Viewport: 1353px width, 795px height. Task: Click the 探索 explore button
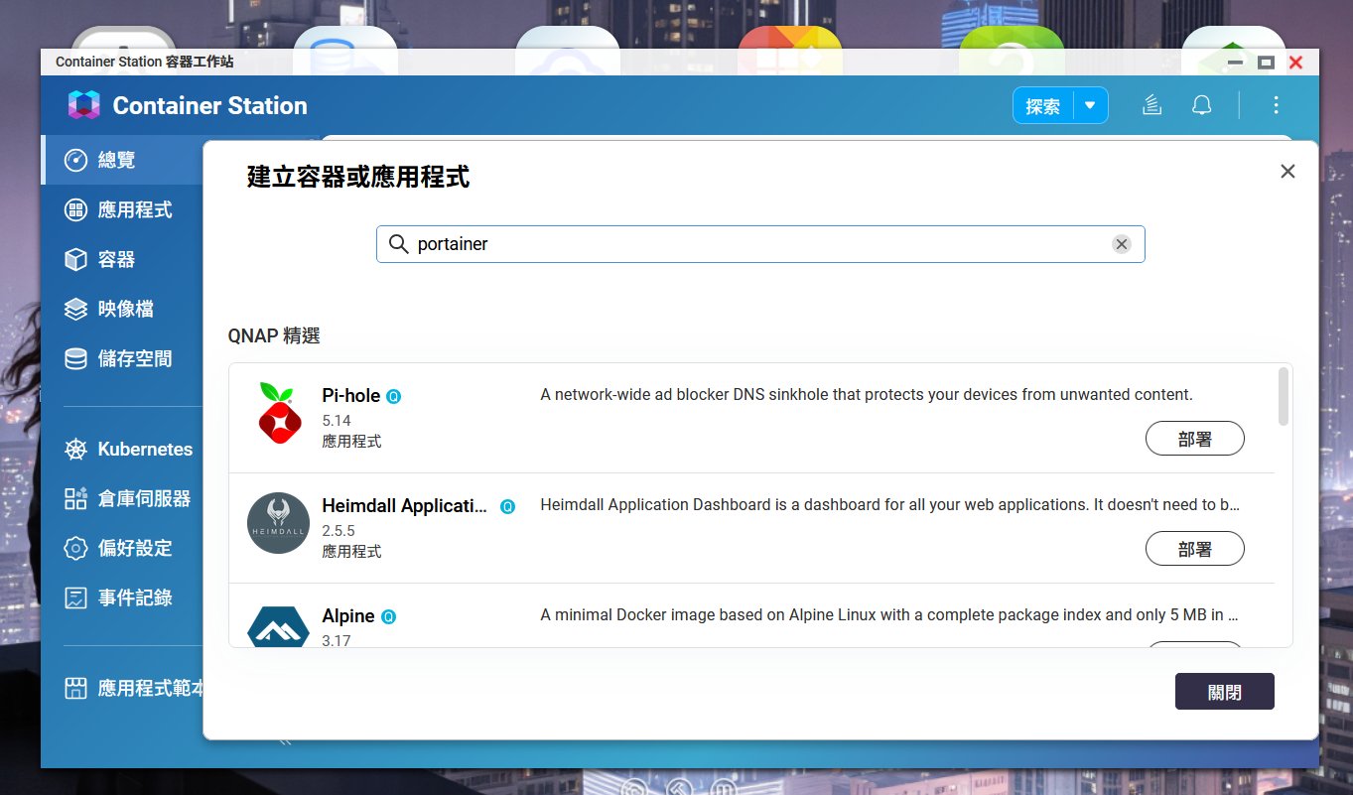(x=1043, y=105)
